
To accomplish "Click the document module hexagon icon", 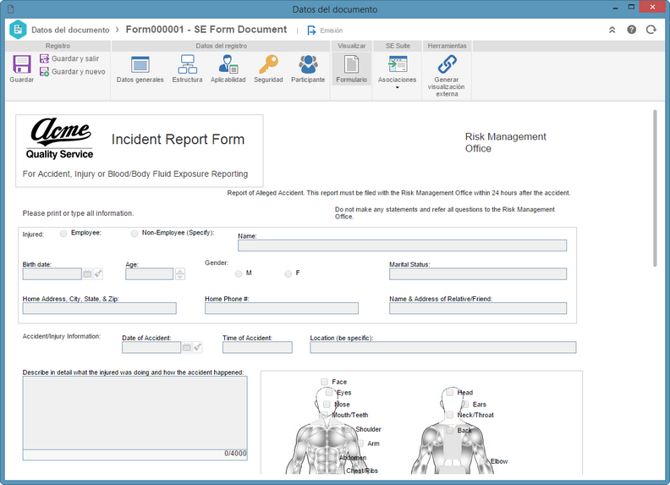I will pos(18,30).
